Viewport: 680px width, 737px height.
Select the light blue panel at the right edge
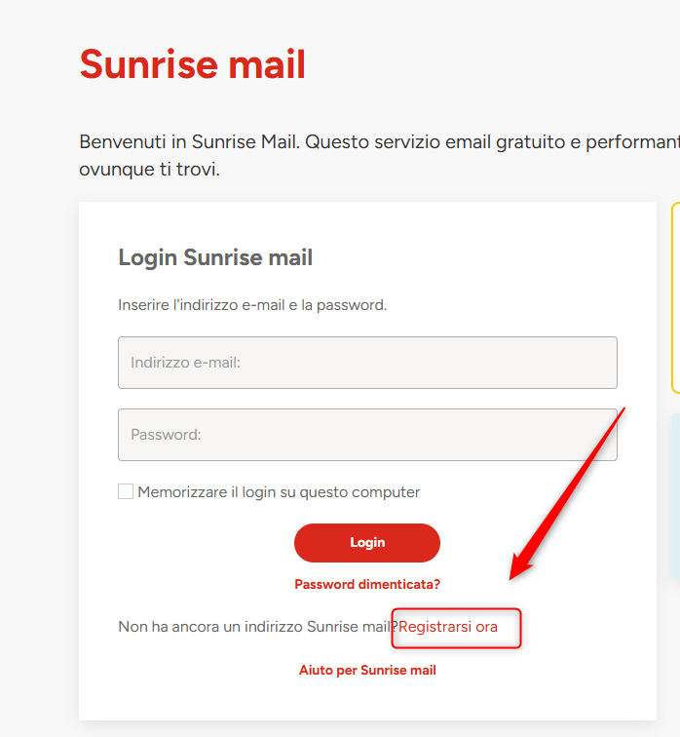click(674, 497)
